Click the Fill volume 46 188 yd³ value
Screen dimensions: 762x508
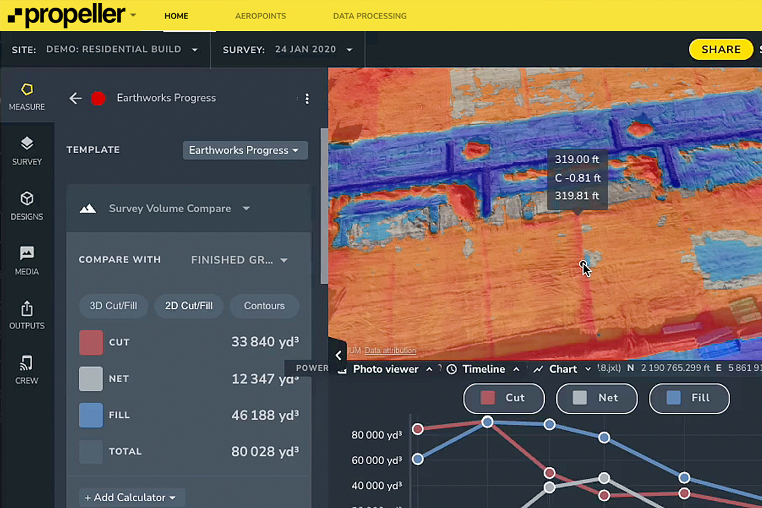coord(265,415)
